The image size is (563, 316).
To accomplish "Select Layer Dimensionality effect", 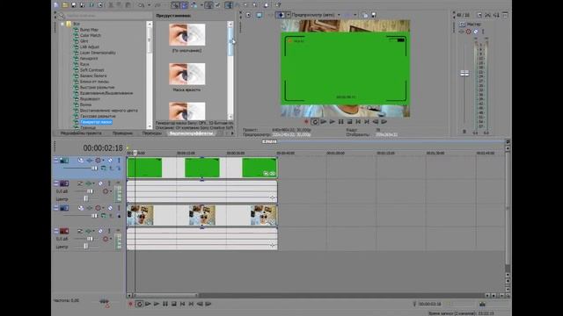I will (x=98, y=53).
